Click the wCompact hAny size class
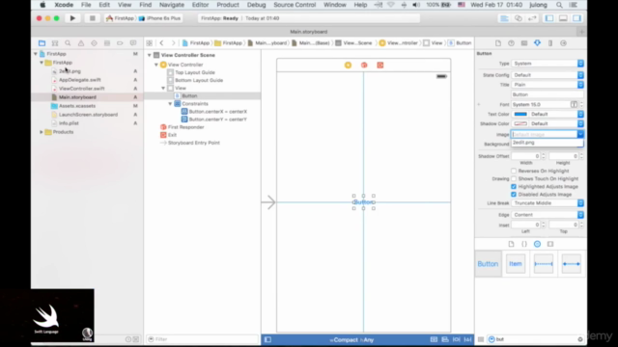The height and width of the screenshot is (347, 618). pyautogui.click(x=351, y=340)
